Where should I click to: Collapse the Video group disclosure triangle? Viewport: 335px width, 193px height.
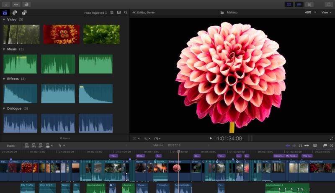[x=4, y=20]
